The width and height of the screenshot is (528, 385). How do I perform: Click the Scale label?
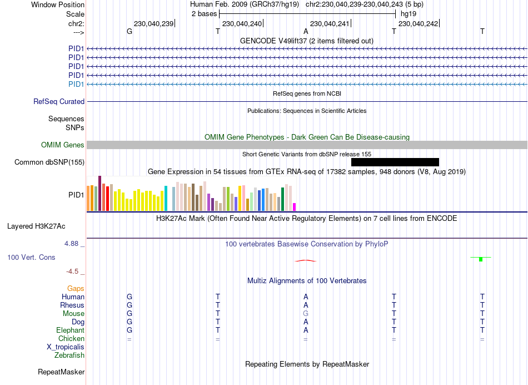click(76, 14)
